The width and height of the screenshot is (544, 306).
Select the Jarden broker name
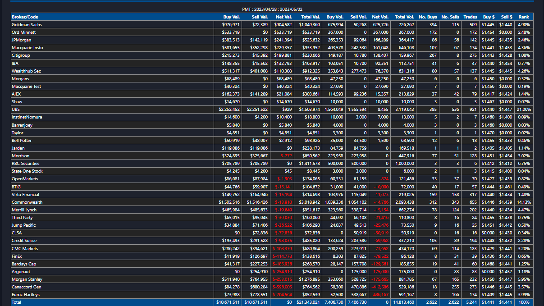click(x=18, y=148)
